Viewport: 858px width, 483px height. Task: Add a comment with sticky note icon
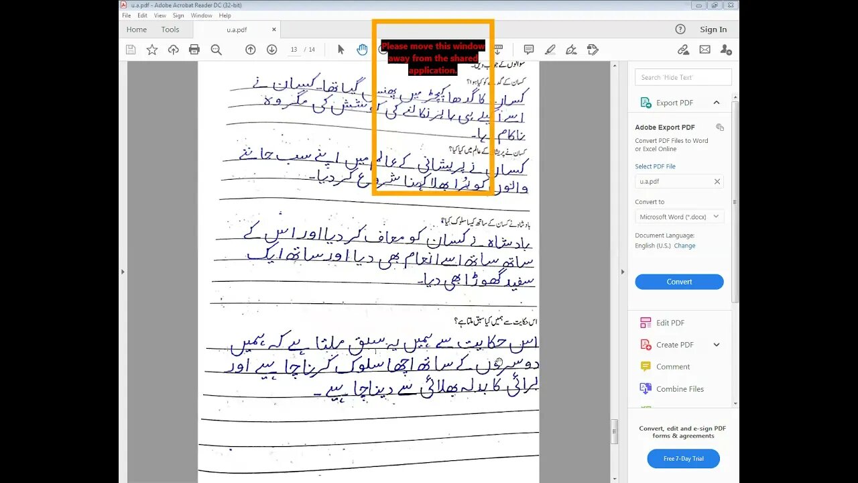click(x=529, y=50)
